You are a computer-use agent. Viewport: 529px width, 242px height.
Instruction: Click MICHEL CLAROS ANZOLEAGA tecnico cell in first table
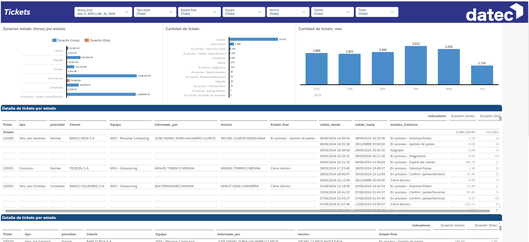243,138
